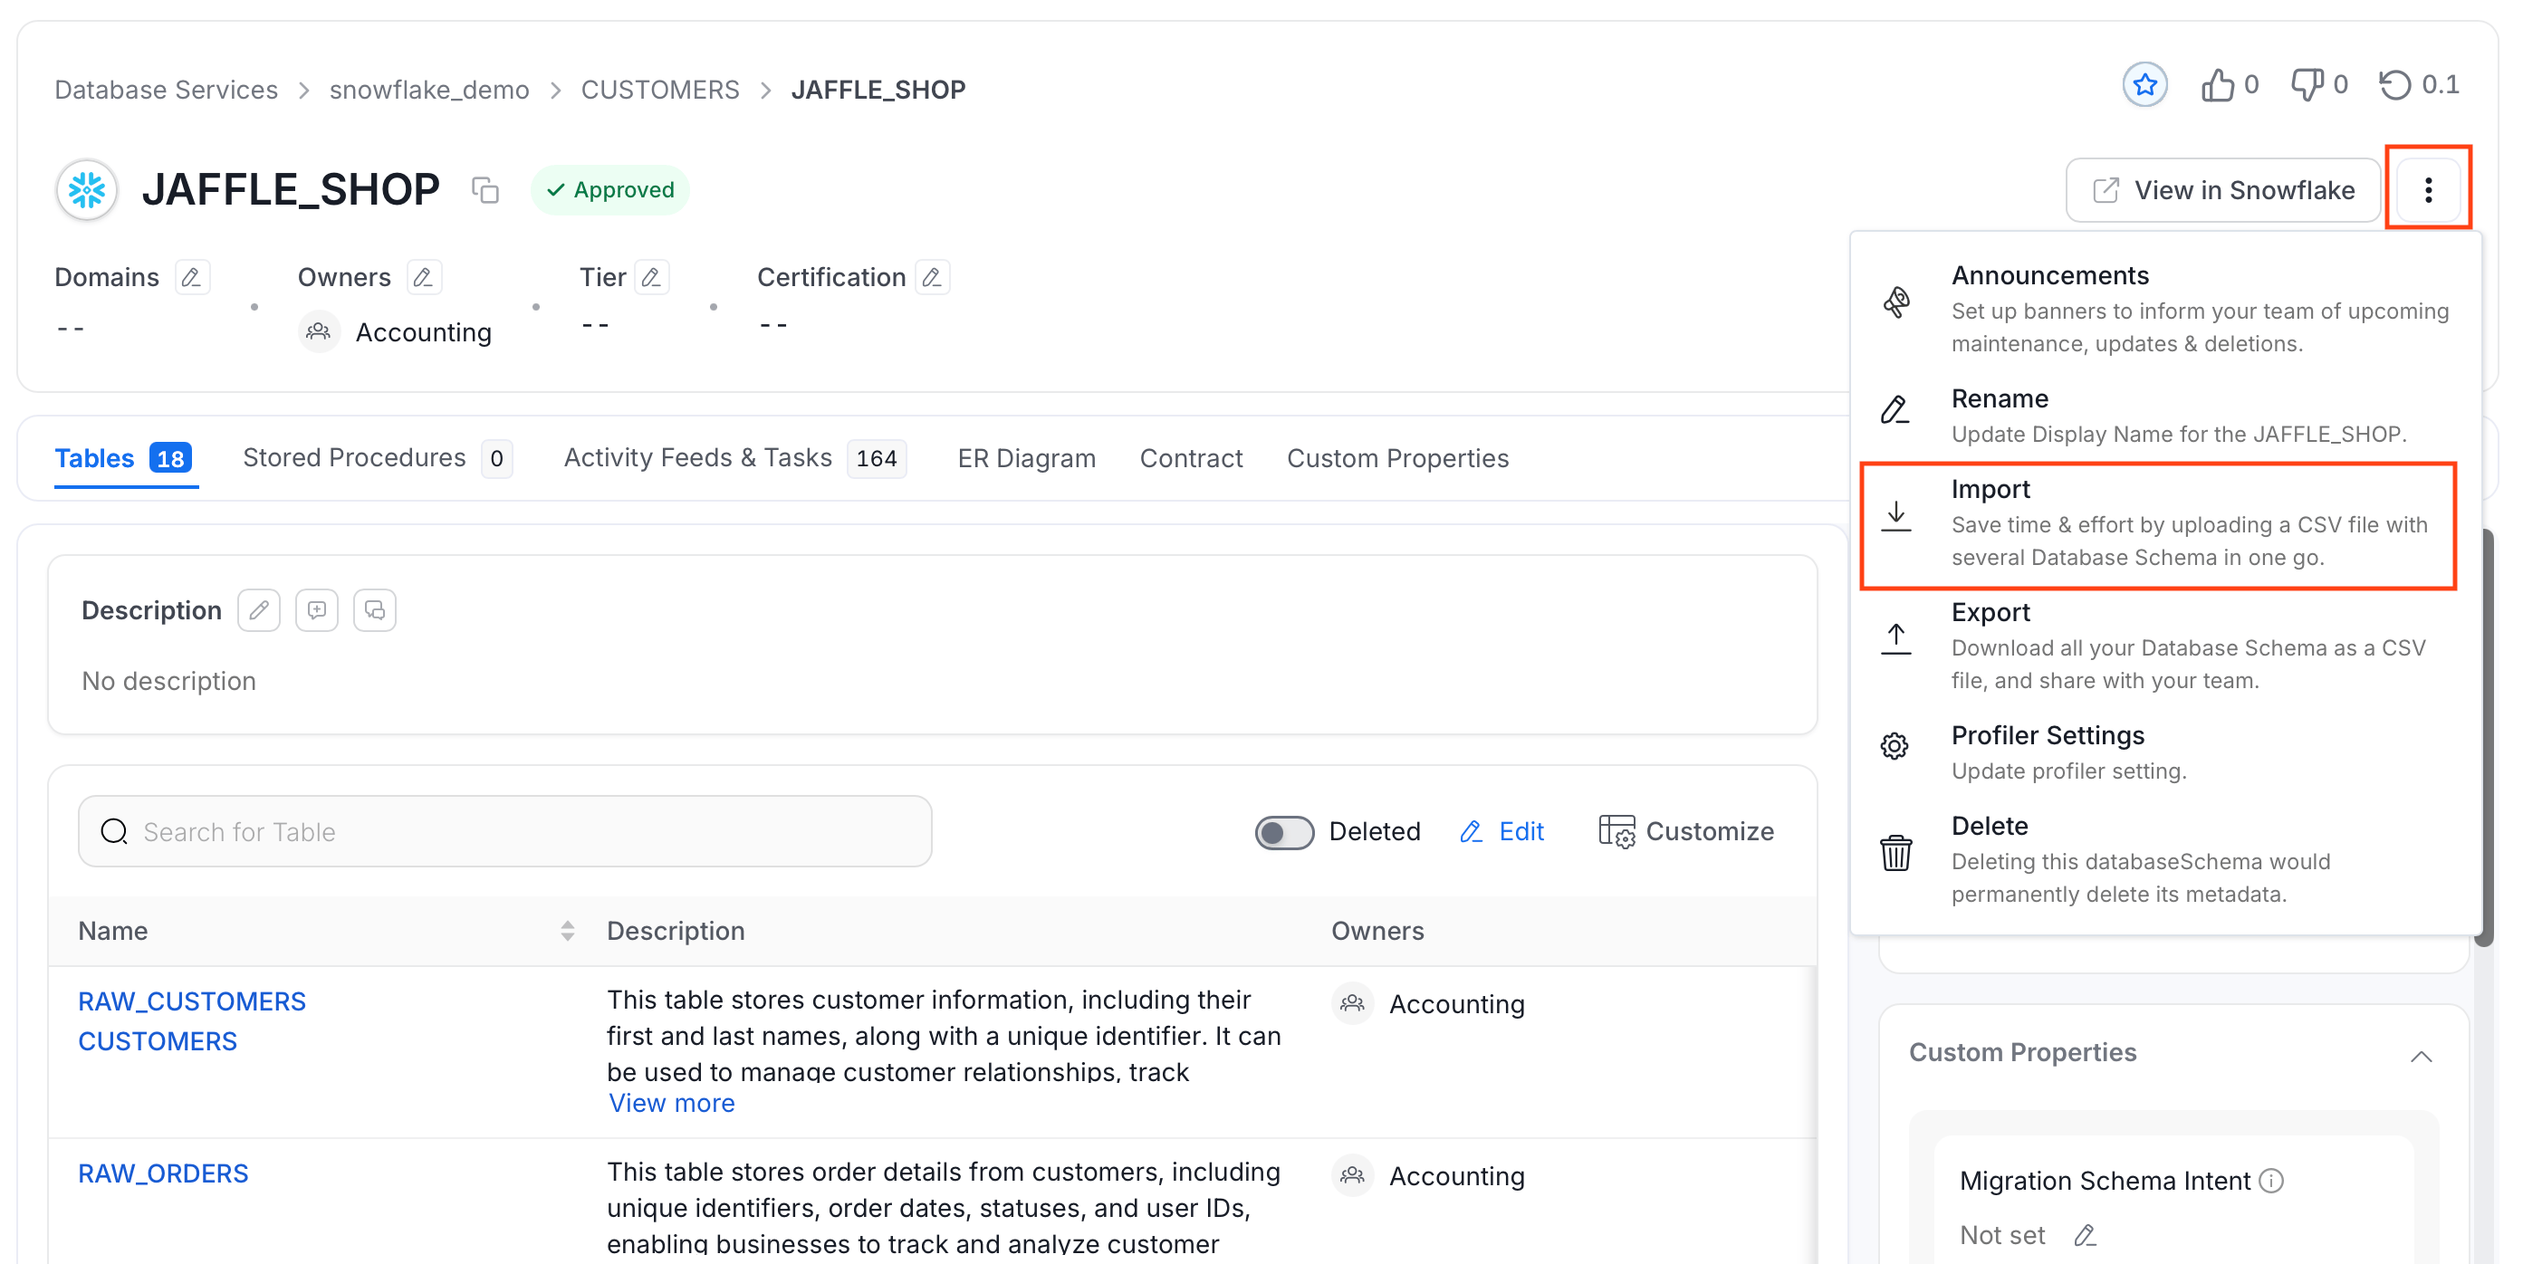This screenshot has height=1264, width=2523.
Task: Open the Custom Properties tab
Action: click(x=1396, y=458)
